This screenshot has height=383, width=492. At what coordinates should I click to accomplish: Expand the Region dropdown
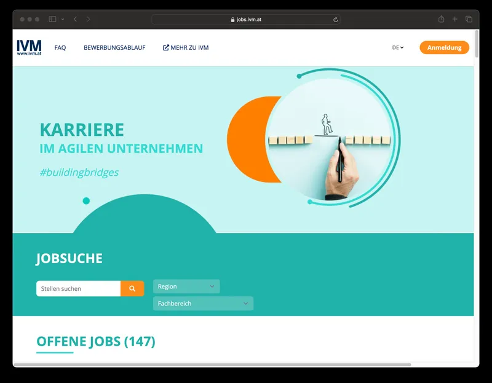point(186,286)
